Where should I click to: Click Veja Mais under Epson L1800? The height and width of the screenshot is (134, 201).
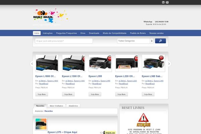[42, 94]
